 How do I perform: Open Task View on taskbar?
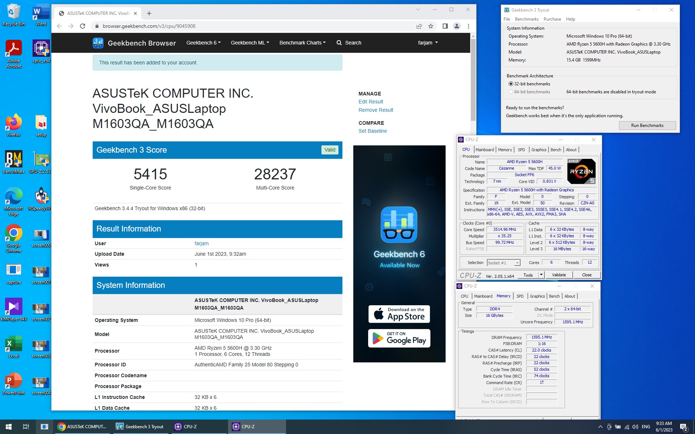click(x=26, y=427)
